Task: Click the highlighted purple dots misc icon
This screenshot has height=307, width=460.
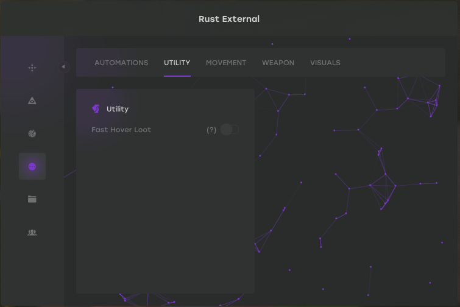Action: click(x=32, y=166)
